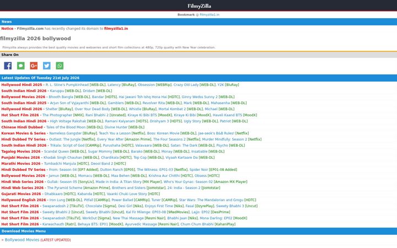
Task: Open Tagalog Movies 2026 category
Action: [x=21, y=152]
